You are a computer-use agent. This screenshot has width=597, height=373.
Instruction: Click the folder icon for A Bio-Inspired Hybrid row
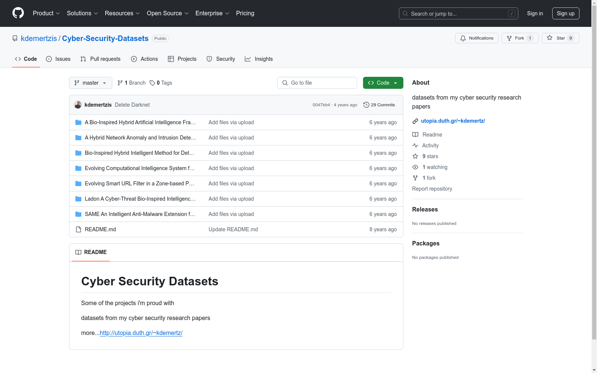point(78,122)
